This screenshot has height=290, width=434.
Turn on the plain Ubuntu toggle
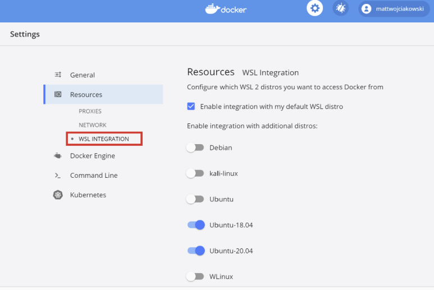(x=195, y=199)
